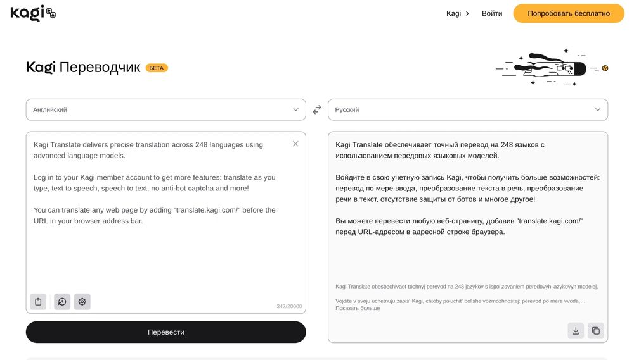Screen dimensions: 634x360
Task: Click the BETA badge next to title
Action: pyautogui.click(x=157, y=68)
